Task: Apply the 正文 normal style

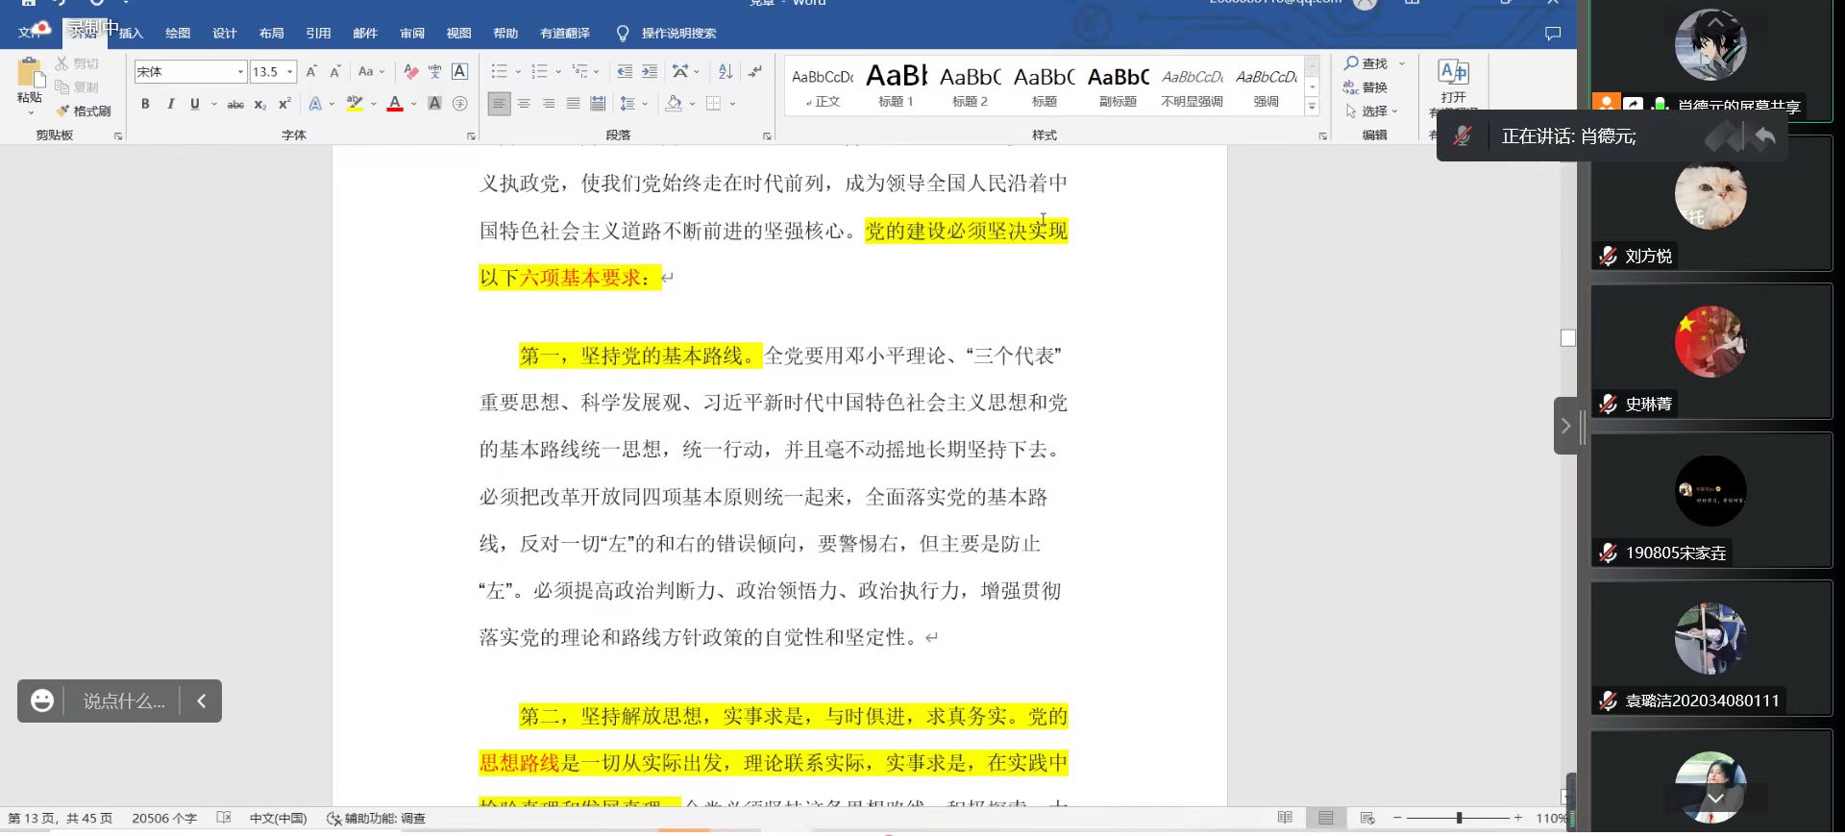Action: (823, 86)
